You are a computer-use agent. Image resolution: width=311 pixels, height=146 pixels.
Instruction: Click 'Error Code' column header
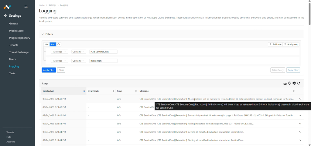101,91
